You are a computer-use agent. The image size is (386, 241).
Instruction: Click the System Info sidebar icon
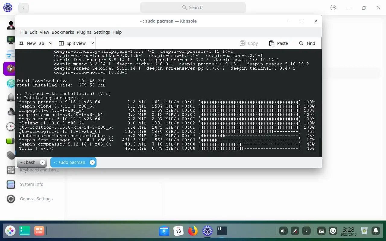pos(11,184)
